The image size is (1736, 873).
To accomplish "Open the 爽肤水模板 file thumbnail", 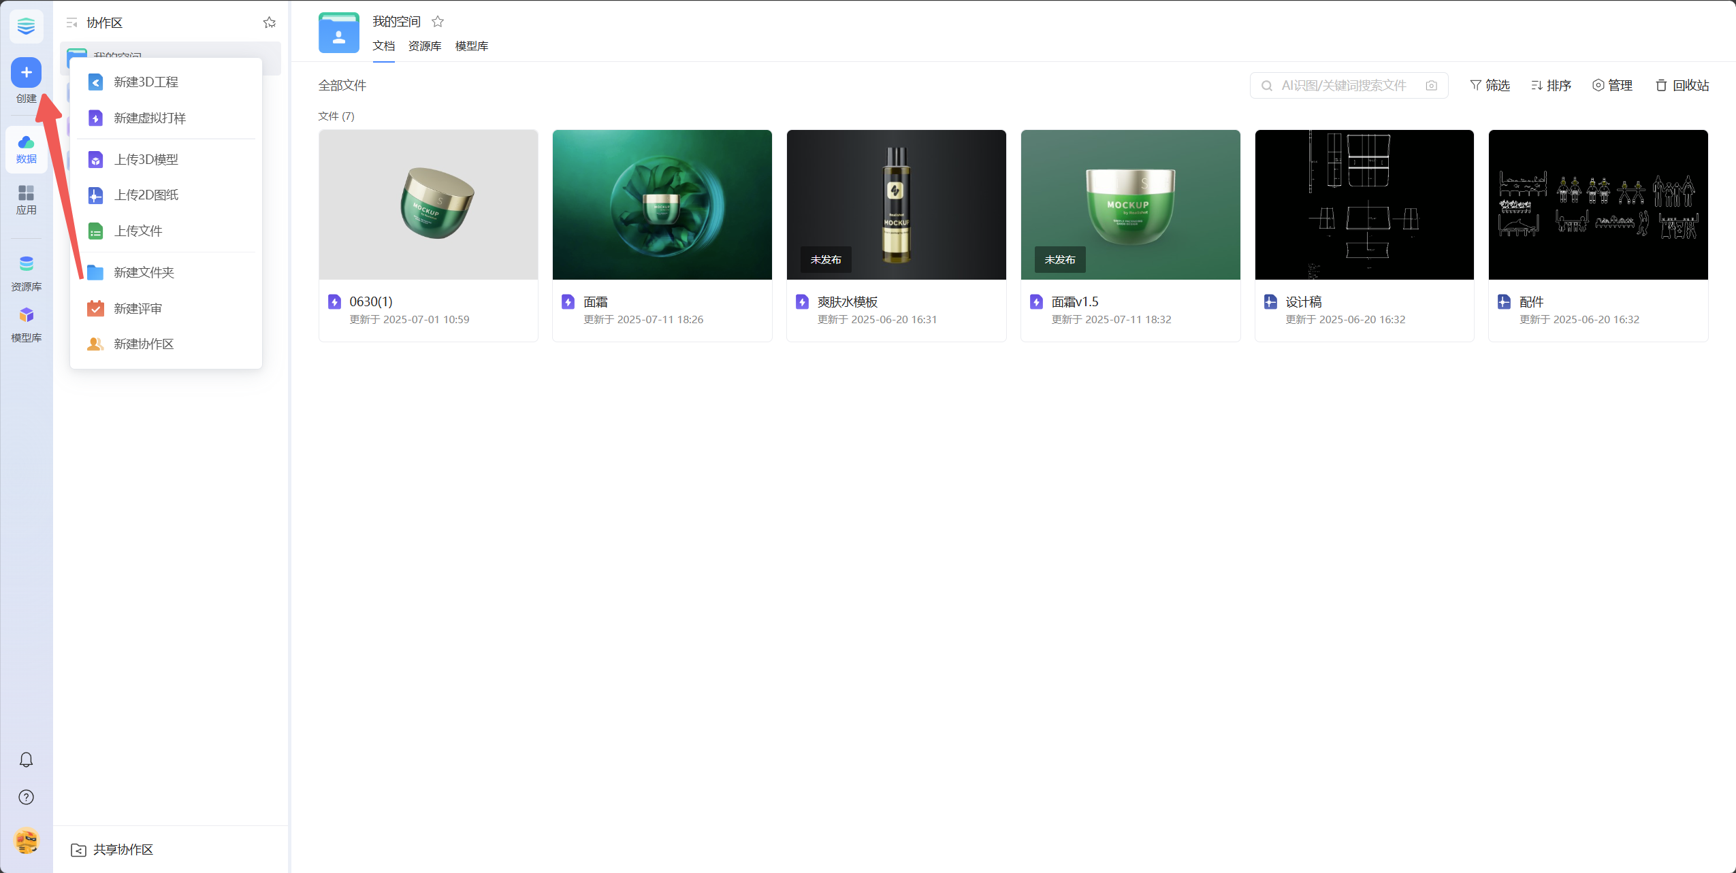I will point(896,205).
